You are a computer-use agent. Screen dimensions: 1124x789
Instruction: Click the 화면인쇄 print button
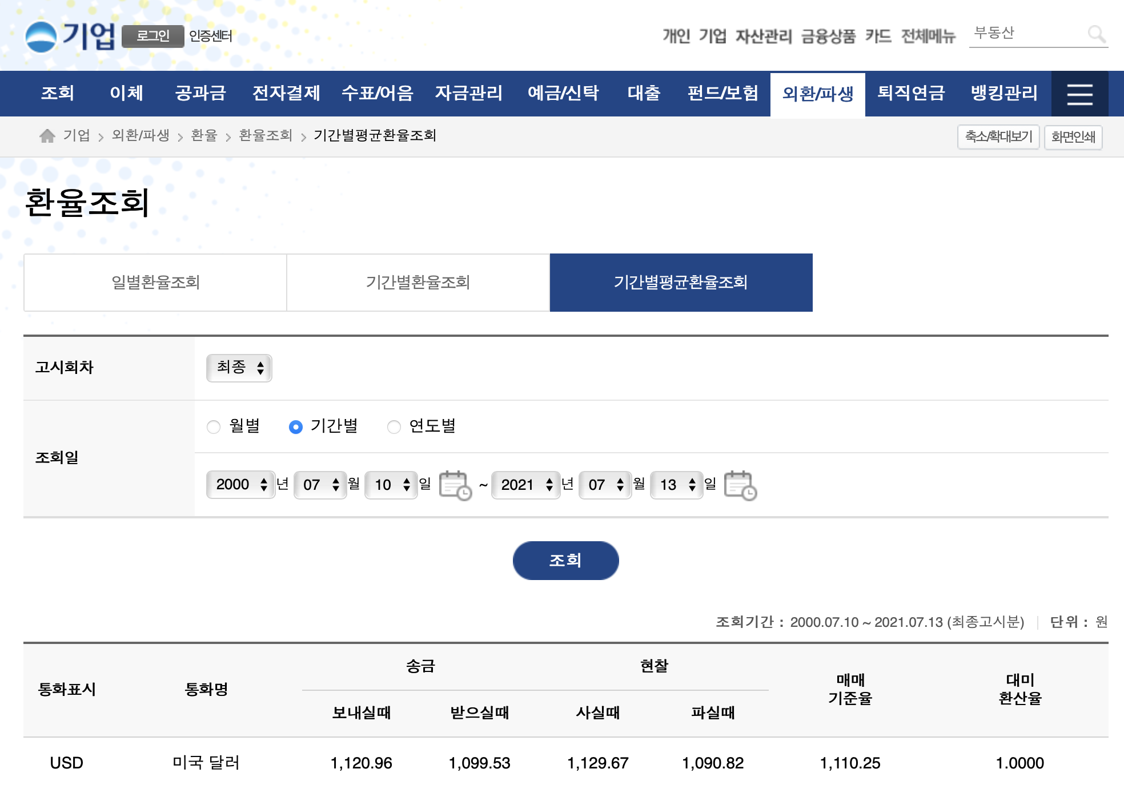(1073, 137)
